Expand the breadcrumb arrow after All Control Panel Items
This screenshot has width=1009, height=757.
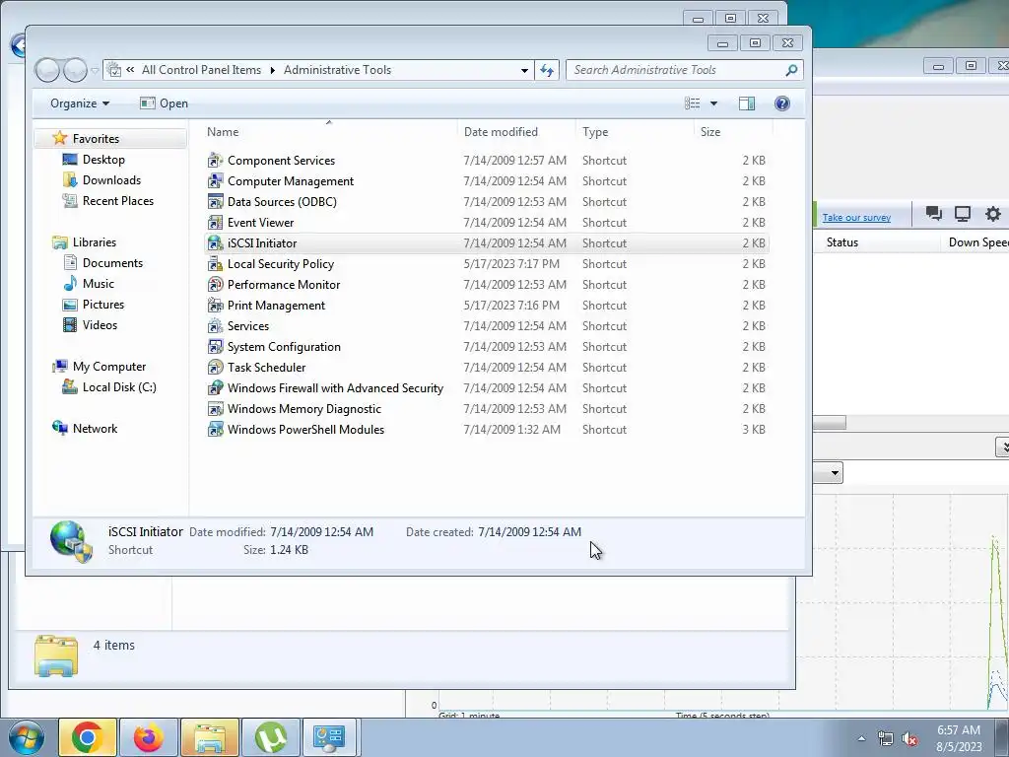272,70
